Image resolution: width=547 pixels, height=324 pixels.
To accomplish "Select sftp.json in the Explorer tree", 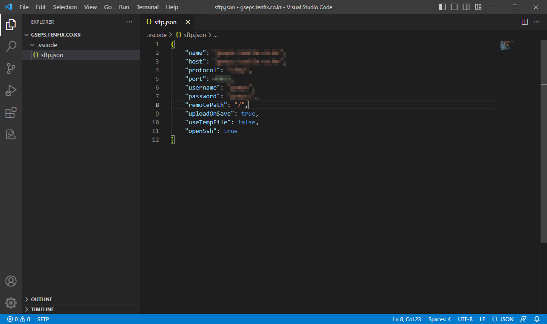I will click(81, 55).
